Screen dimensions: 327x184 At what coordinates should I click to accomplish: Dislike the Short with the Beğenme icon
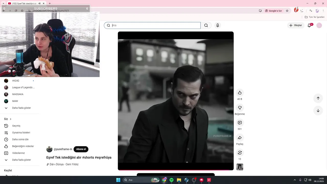(x=240, y=108)
